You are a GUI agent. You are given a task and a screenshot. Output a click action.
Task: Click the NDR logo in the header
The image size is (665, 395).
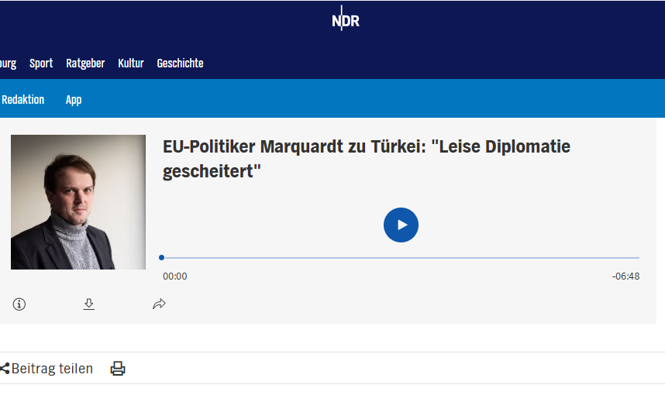click(x=345, y=19)
